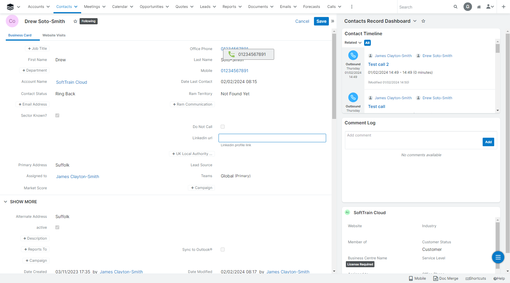Select the Business Card tab
The height and width of the screenshot is (283, 510).
(20, 35)
